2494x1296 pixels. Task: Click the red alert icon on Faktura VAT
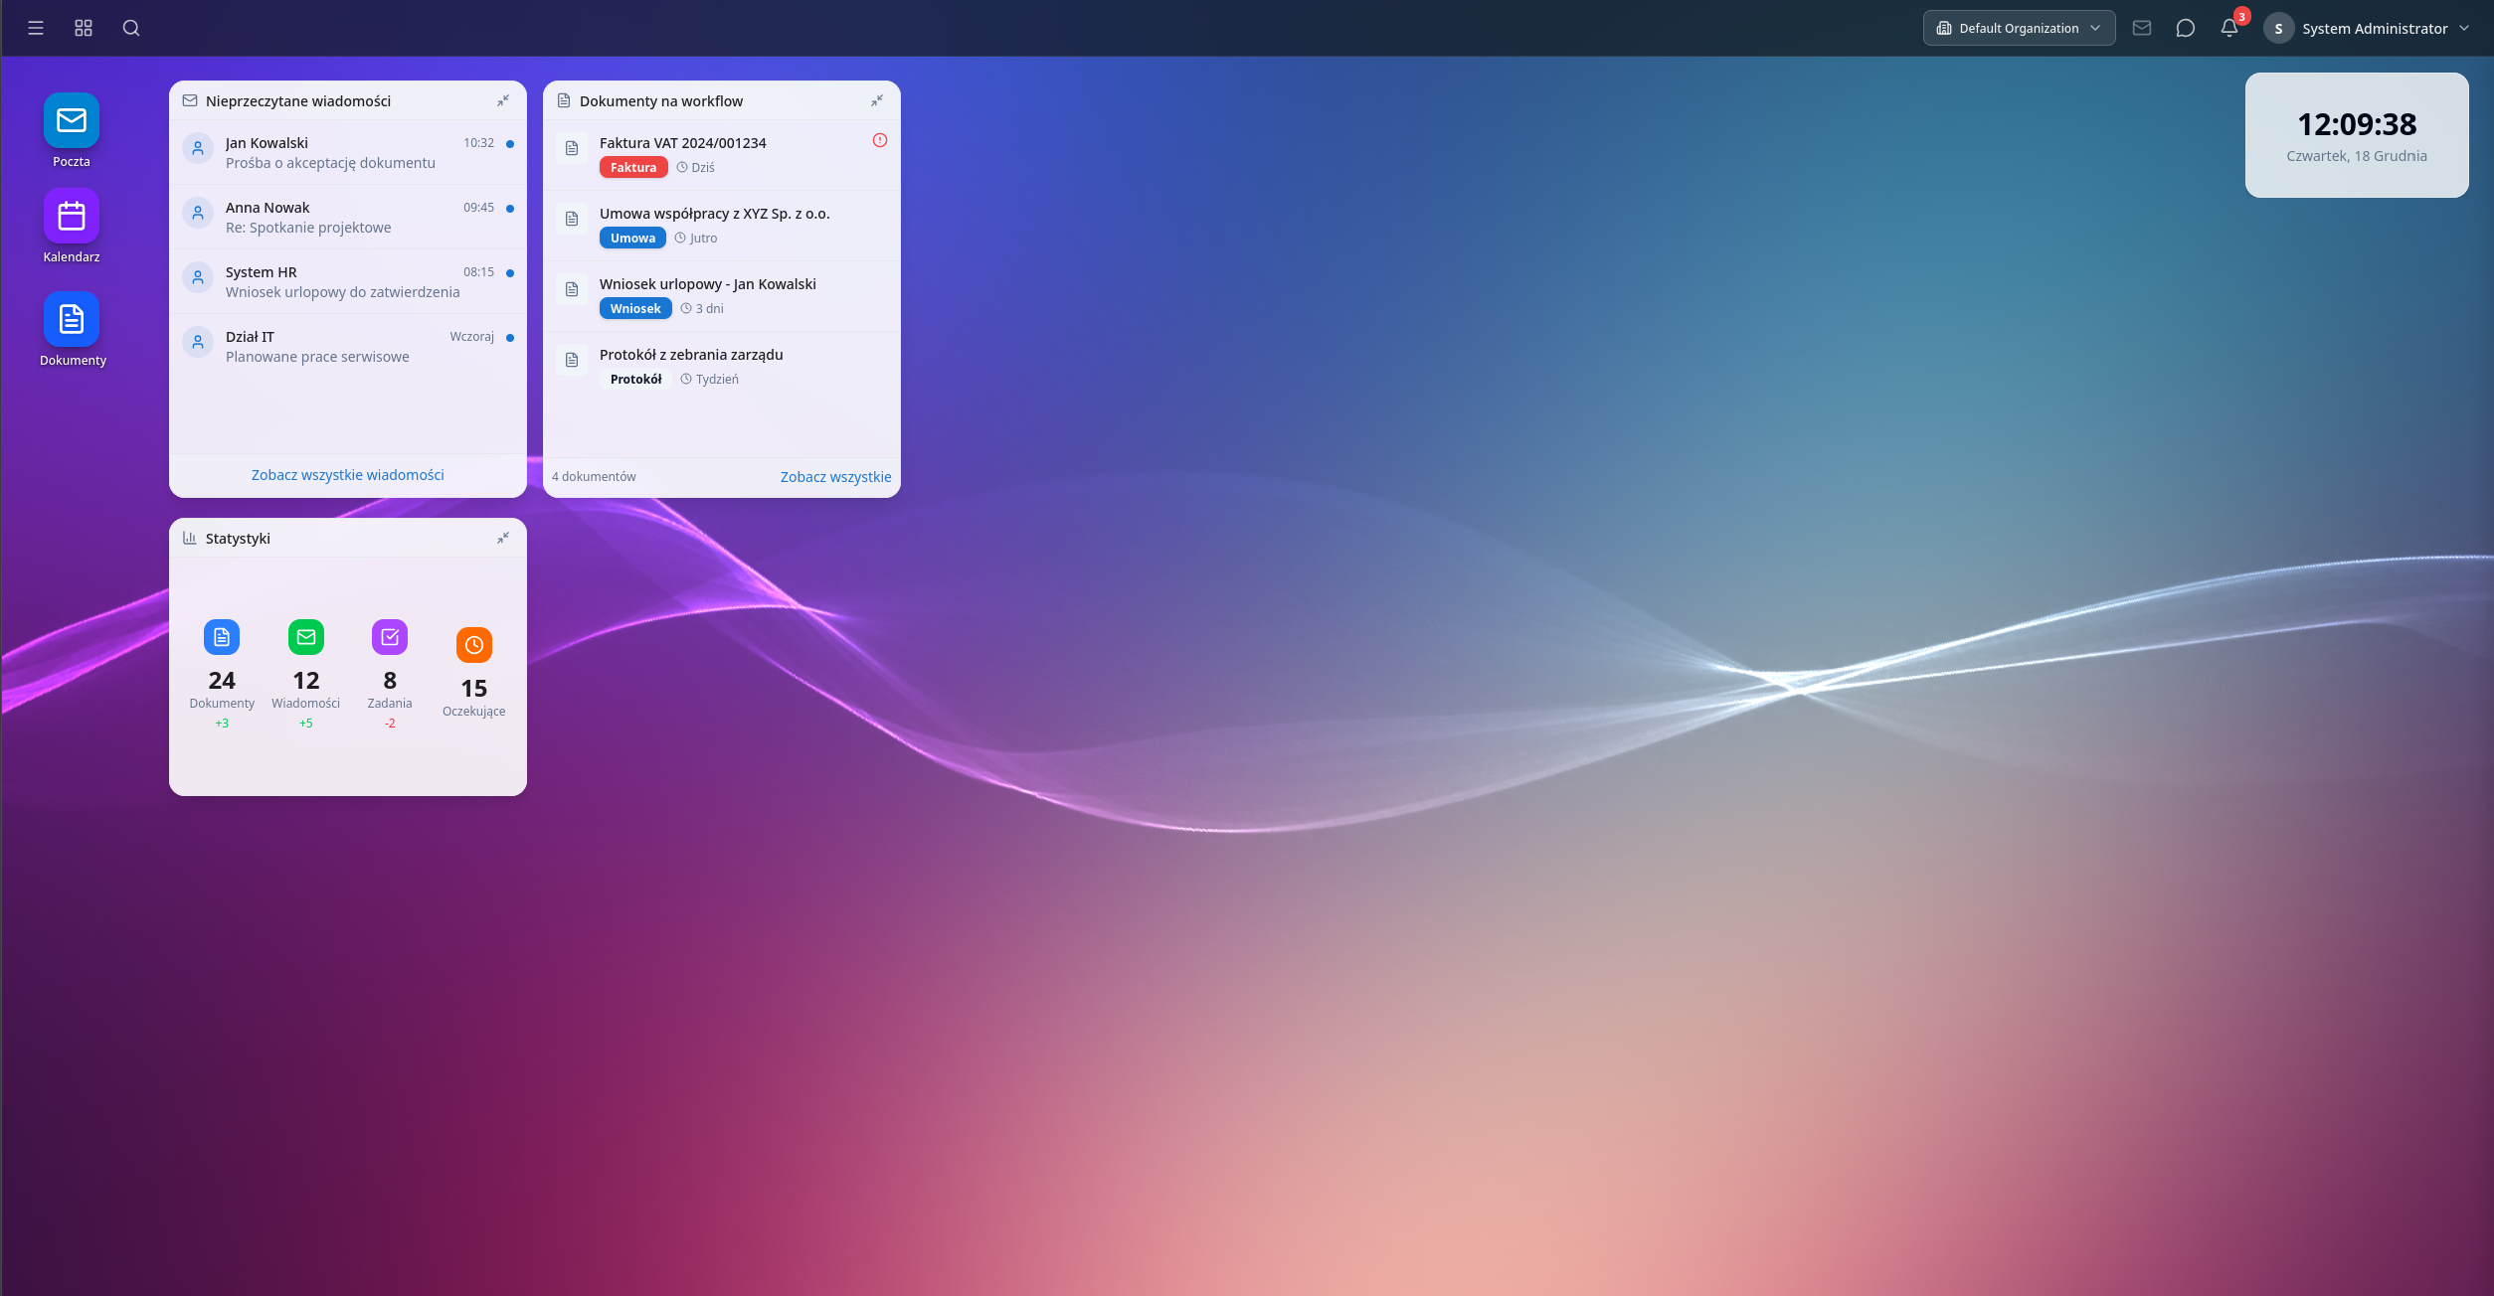879,140
